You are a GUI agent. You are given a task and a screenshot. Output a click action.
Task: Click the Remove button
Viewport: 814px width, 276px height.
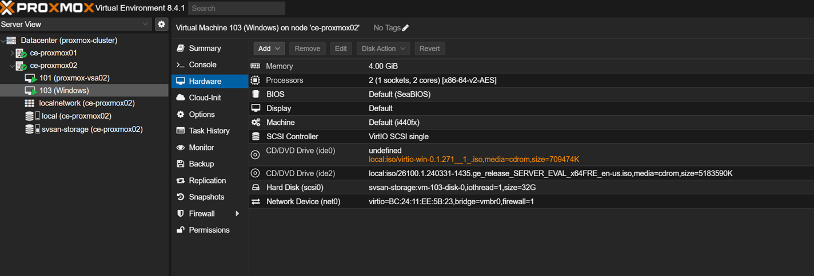308,48
